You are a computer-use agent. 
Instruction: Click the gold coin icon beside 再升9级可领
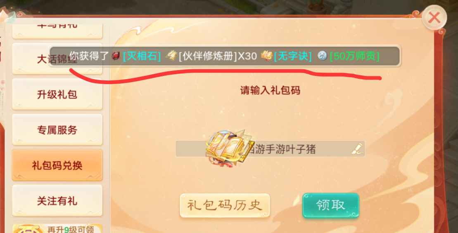point(28,229)
